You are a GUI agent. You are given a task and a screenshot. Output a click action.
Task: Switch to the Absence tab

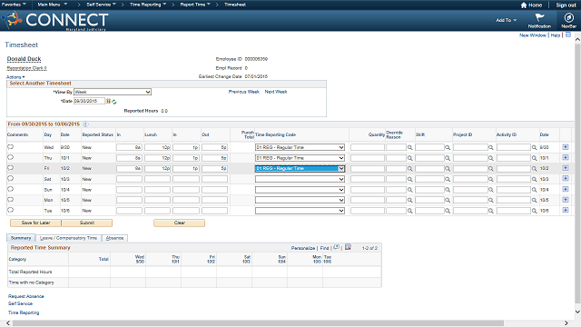[115, 238]
